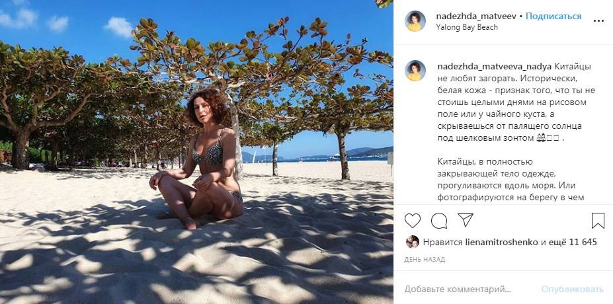The height and width of the screenshot is (304, 613).
Task: Like the post with the heart icon
Action: coord(413,221)
